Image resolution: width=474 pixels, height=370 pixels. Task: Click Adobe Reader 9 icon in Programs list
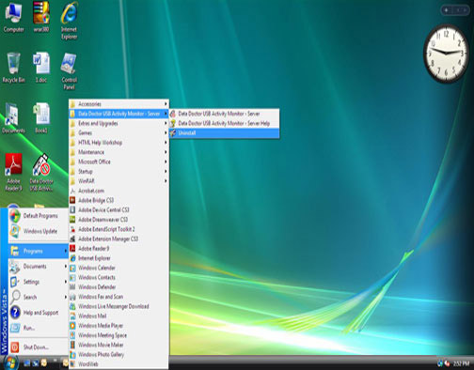tap(72, 249)
